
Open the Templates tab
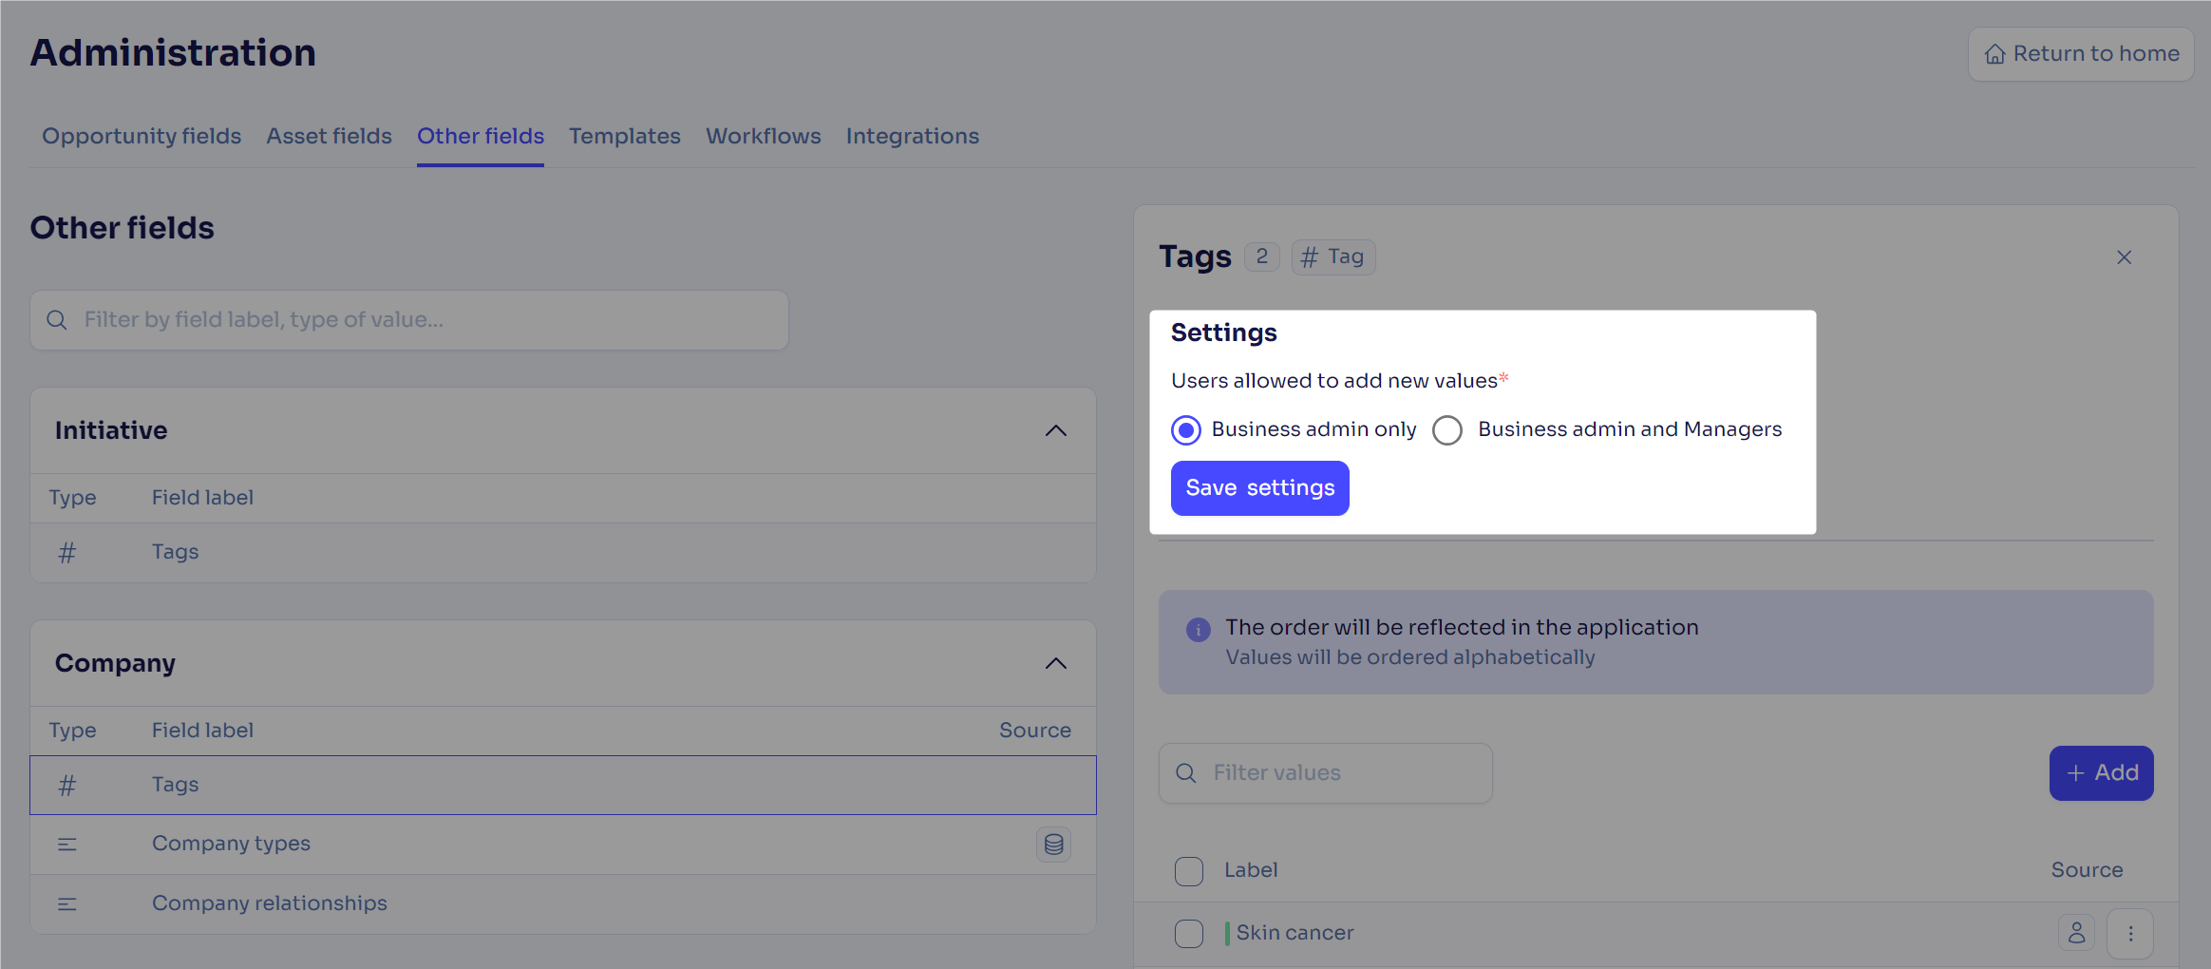pos(625,137)
